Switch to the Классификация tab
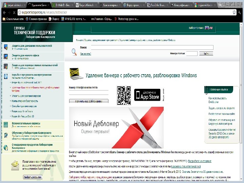 (x=181, y=5)
